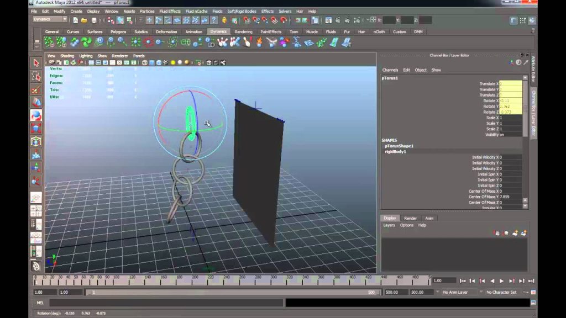Switch to the nCloth shelf tab
Image resolution: width=566 pixels, height=318 pixels.
coord(379,31)
